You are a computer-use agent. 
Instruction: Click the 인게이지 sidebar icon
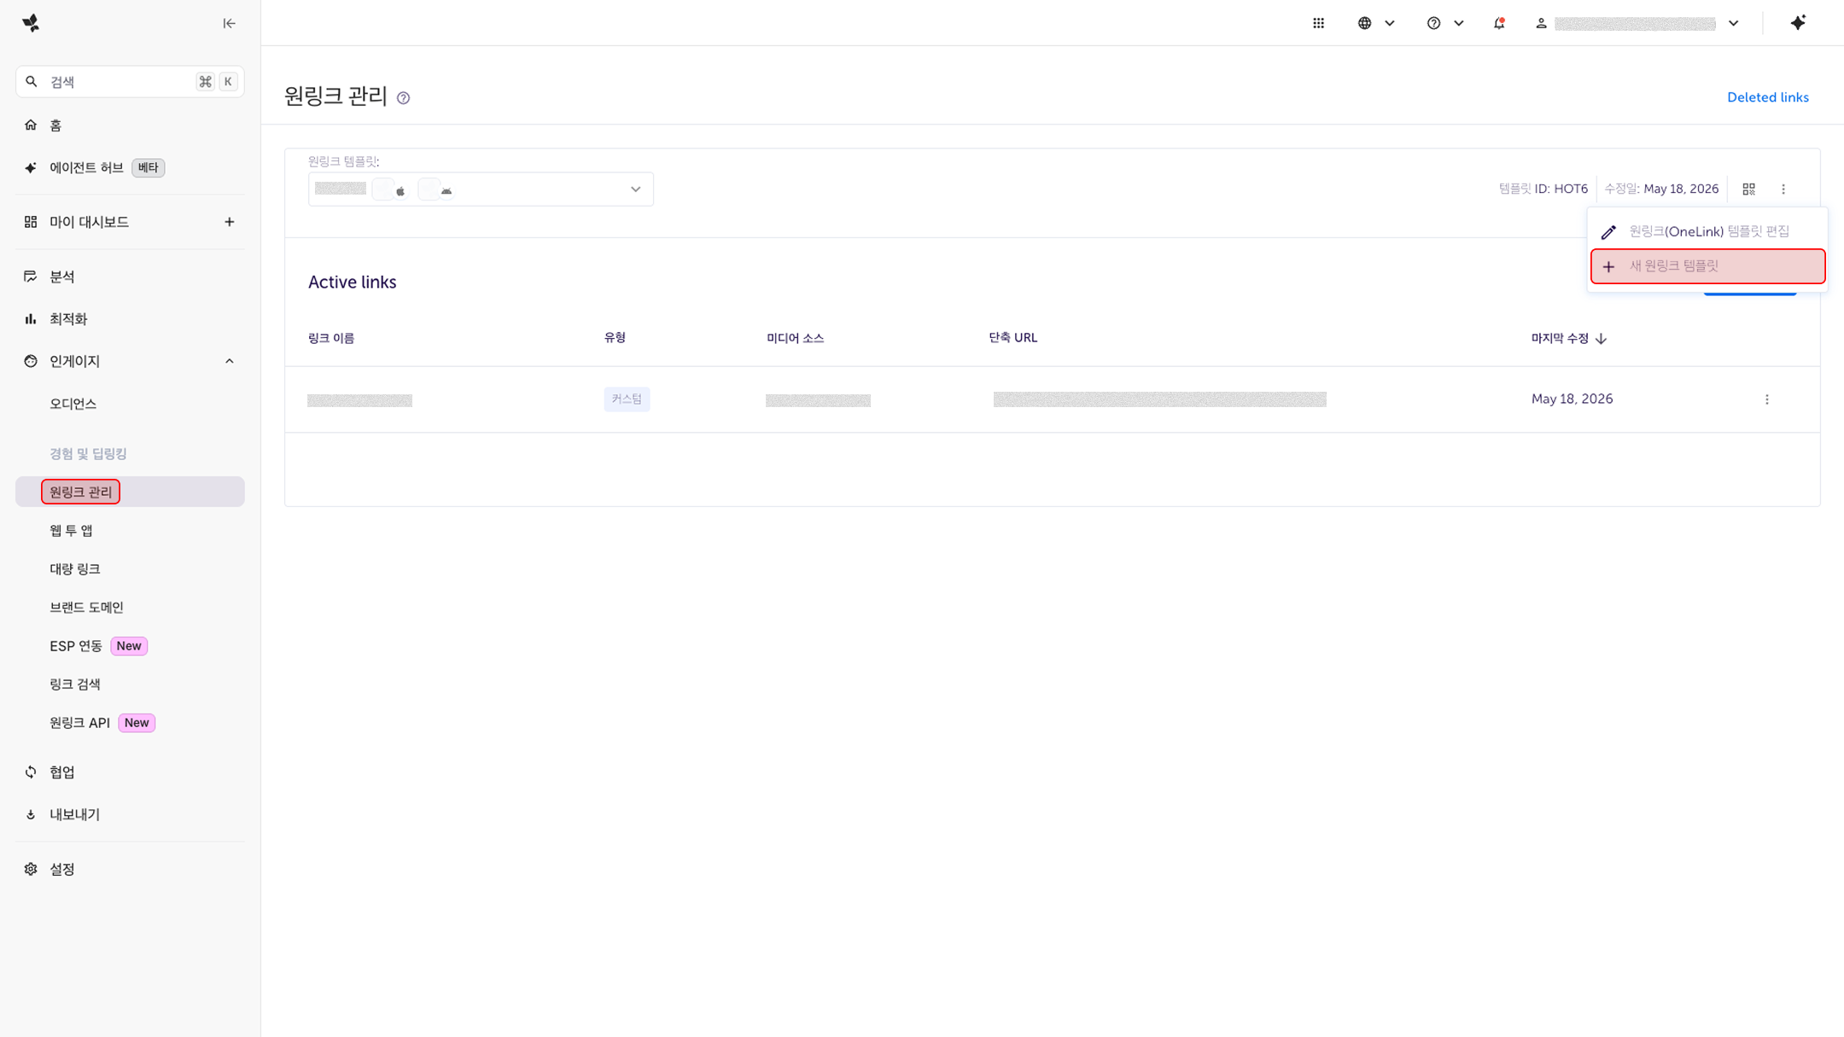(31, 362)
